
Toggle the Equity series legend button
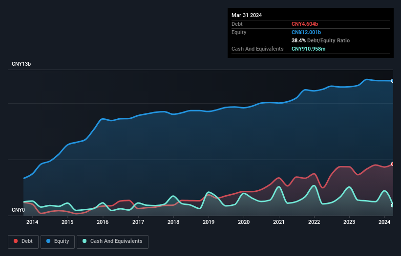pyautogui.click(x=58, y=241)
